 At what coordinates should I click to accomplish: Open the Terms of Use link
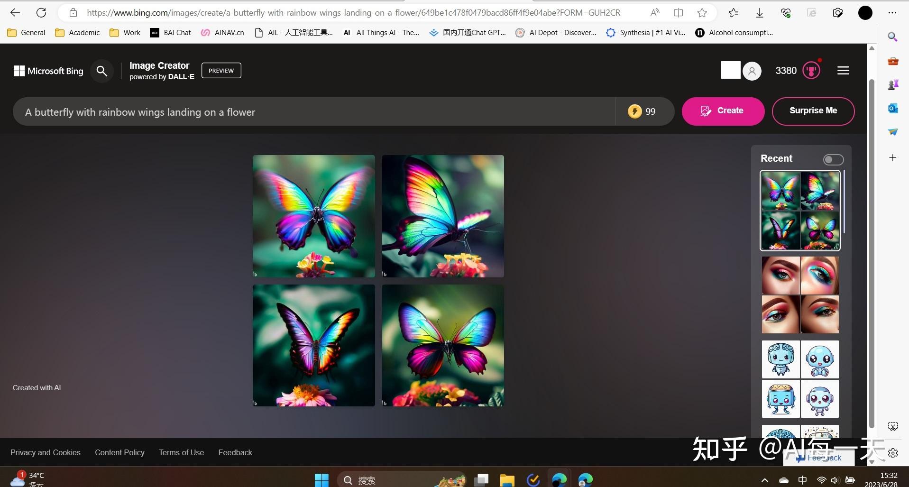(x=181, y=452)
